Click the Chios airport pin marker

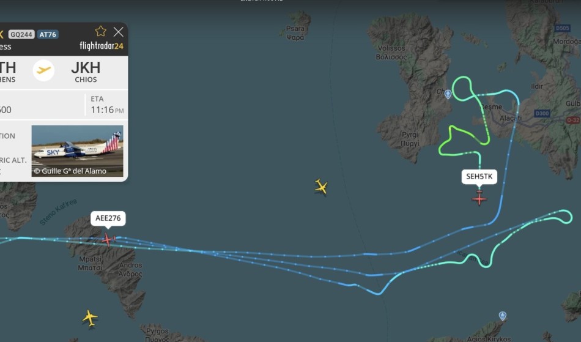point(448,94)
